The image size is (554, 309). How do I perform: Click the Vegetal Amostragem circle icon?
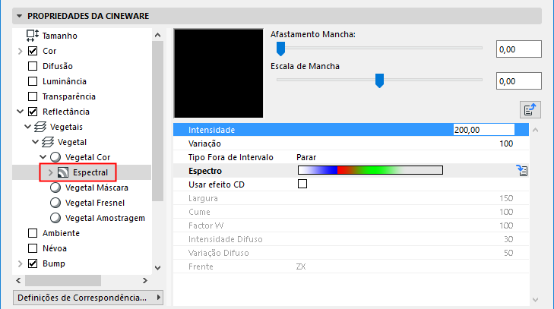click(x=55, y=218)
